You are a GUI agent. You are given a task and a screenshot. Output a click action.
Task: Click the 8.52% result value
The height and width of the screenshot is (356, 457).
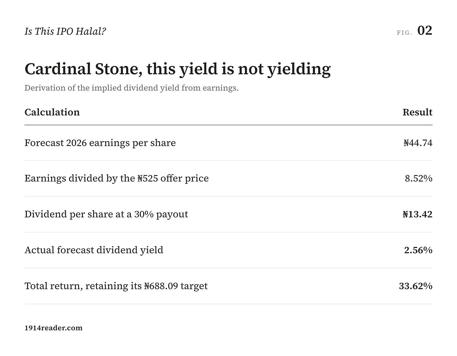tap(419, 178)
